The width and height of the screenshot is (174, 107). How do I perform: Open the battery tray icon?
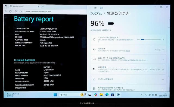point(156,95)
